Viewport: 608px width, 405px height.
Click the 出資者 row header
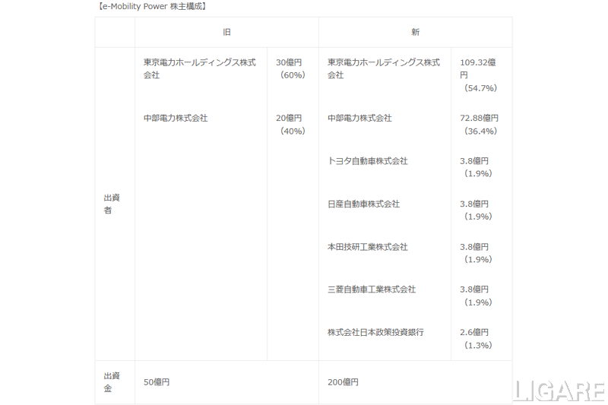pos(112,204)
